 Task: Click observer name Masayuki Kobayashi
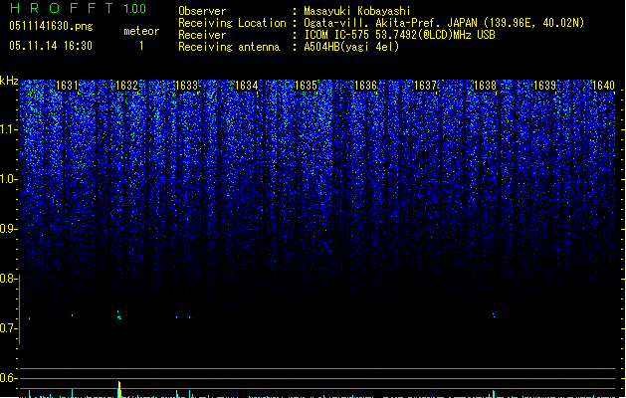click(x=357, y=11)
